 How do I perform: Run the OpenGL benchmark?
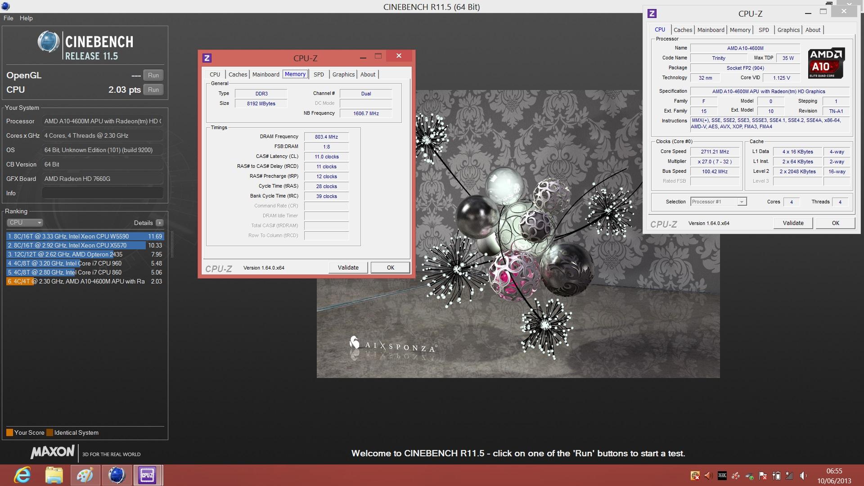coord(153,75)
